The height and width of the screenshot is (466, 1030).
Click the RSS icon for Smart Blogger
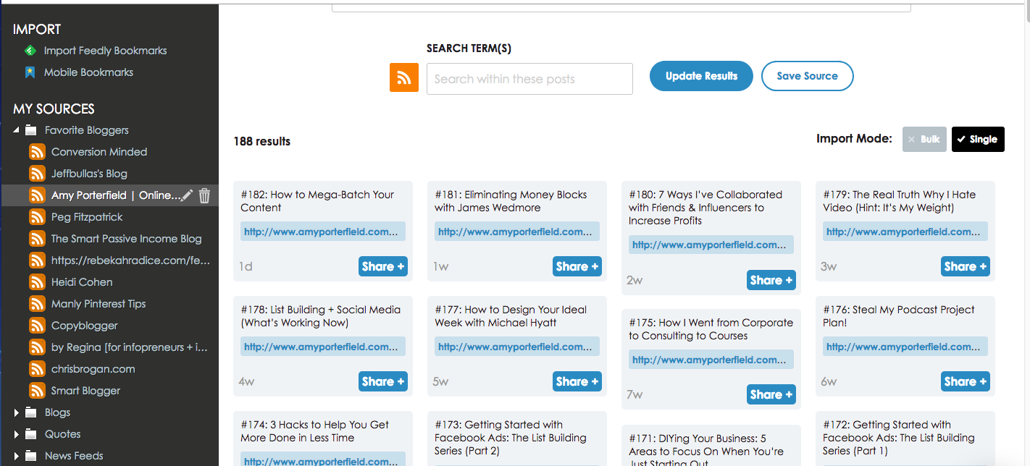[37, 391]
